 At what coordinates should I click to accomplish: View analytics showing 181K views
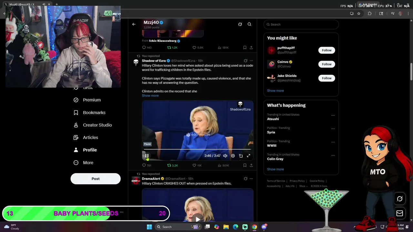pyautogui.click(x=223, y=47)
